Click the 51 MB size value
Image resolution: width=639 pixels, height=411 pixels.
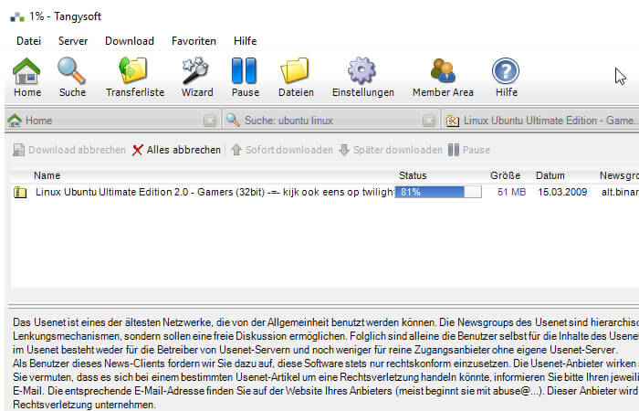(x=511, y=192)
